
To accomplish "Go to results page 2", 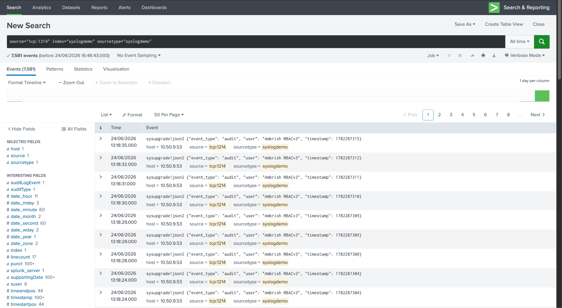I will point(439,115).
